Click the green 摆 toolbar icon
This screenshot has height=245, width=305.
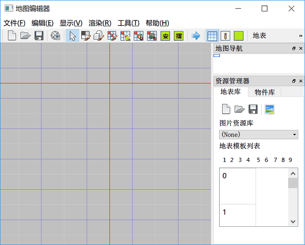tap(178, 36)
